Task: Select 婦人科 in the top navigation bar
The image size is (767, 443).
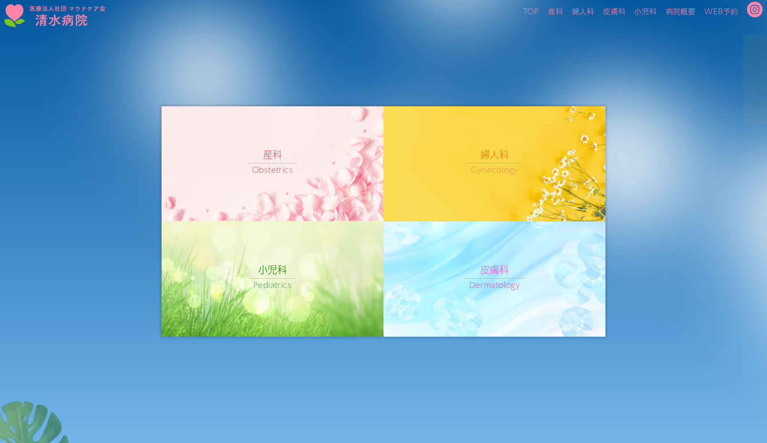Action: [583, 12]
